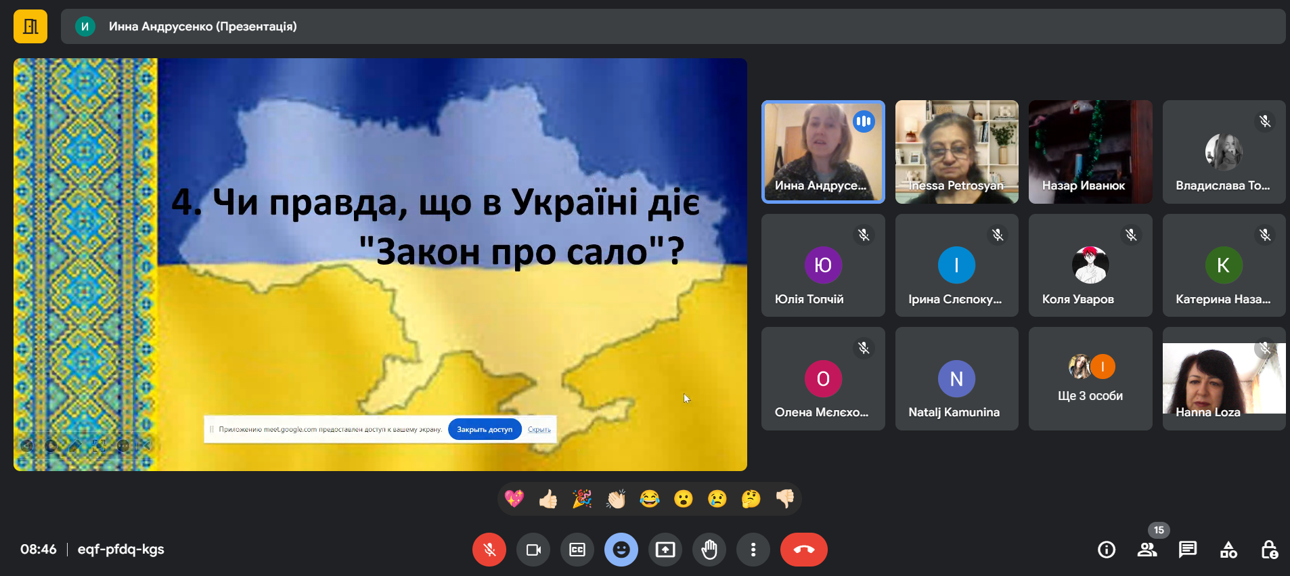Unmute the microphone in the call toolbar
This screenshot has height=576, width=1290.
[489, 550]
